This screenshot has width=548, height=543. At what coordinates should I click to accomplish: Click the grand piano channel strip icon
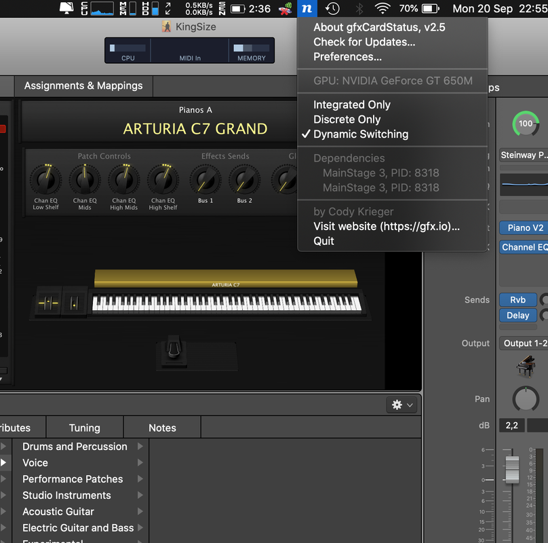[x=526, y=366]
